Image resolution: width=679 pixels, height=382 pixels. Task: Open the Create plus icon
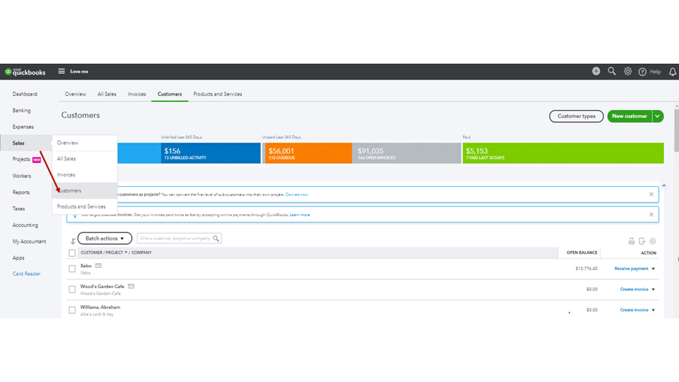pos(596,71)
